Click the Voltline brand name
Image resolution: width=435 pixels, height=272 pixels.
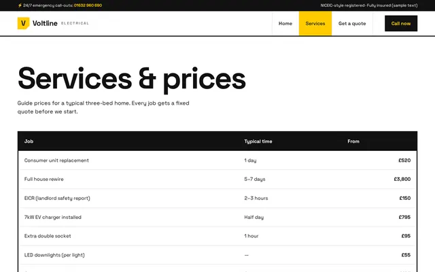45,23
